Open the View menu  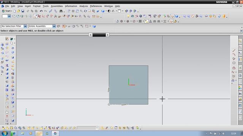(x=20, y=6)
